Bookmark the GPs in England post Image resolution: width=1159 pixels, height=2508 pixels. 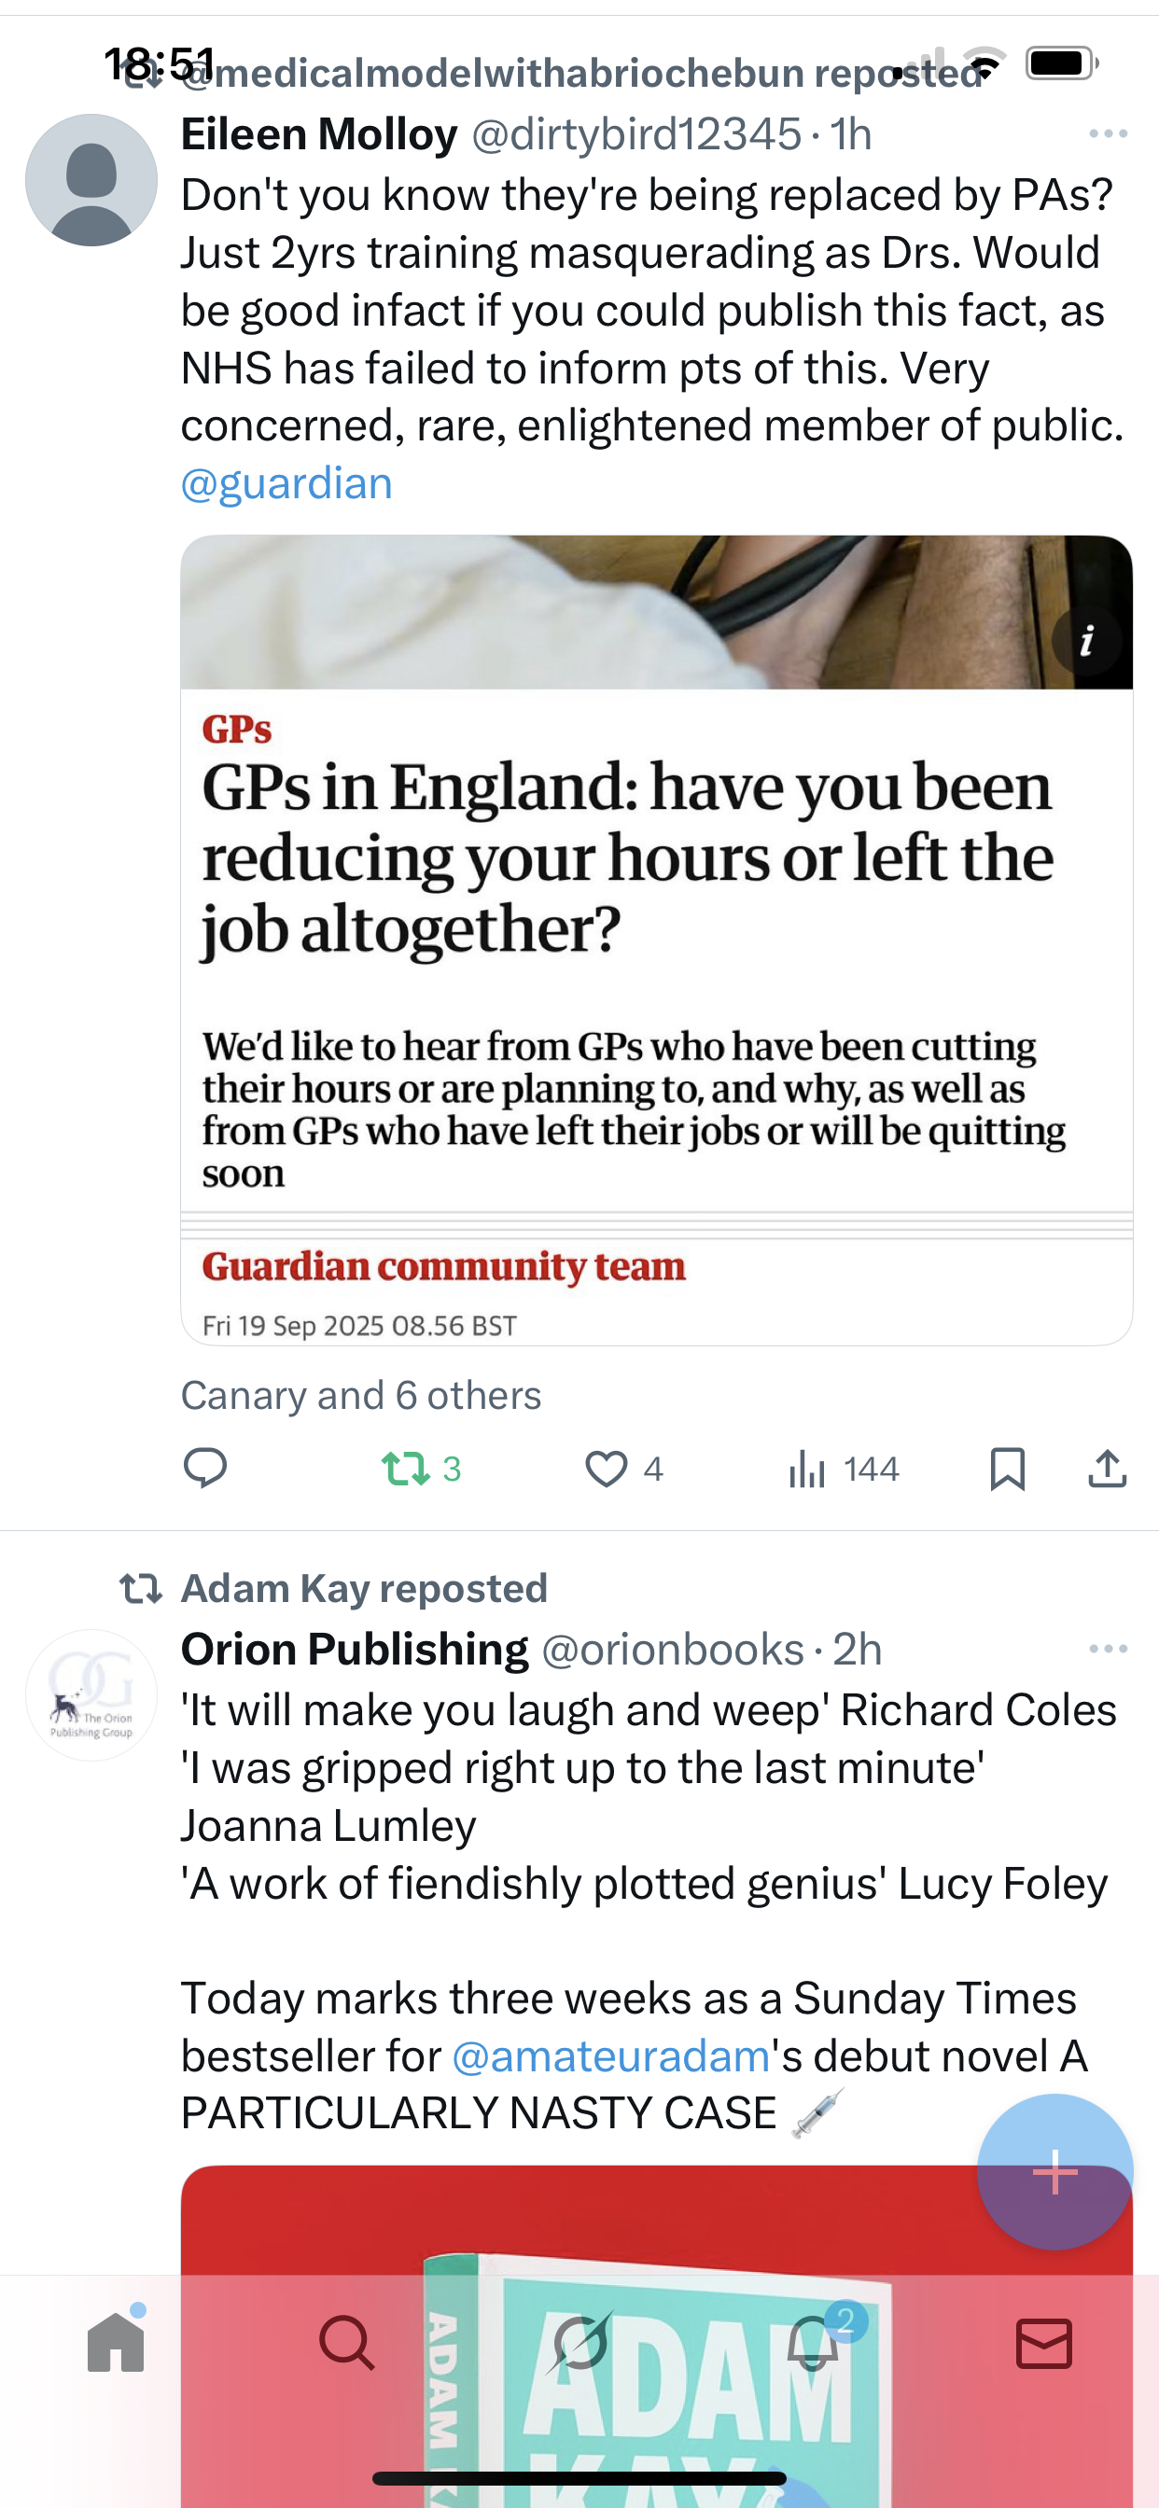pos(1007,1469)
